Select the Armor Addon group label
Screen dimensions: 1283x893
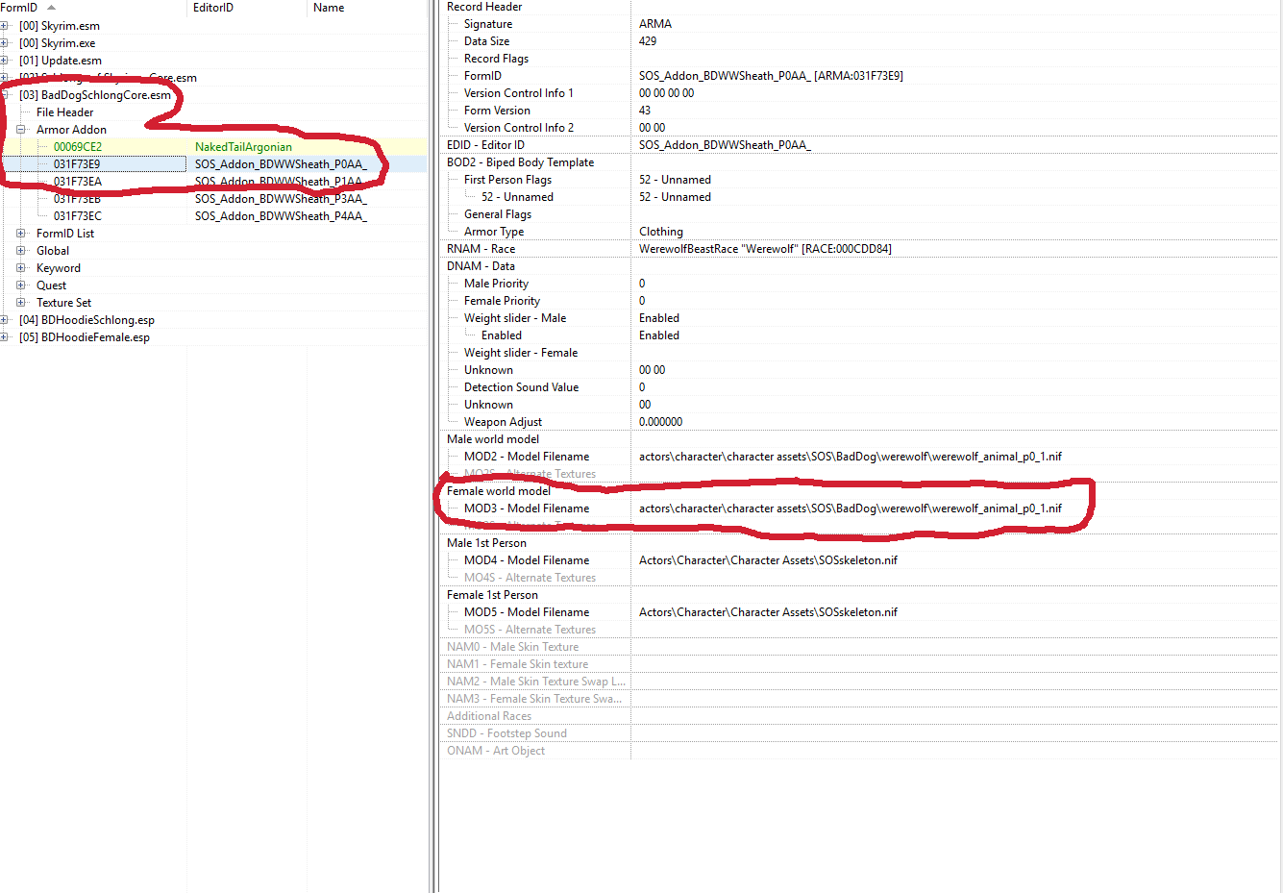coord(72,130)
